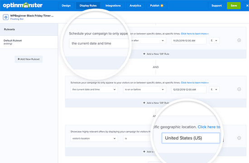This screenshot has width=249, height=163.
Task: Click the United States (US) location field
Action: tap(191, 138)
